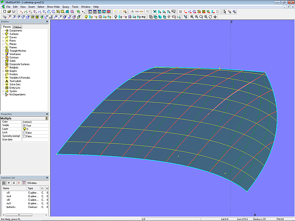Expand the Curves tree node
The width and height of the screenshot is (295, 221).
click(3, 37)
